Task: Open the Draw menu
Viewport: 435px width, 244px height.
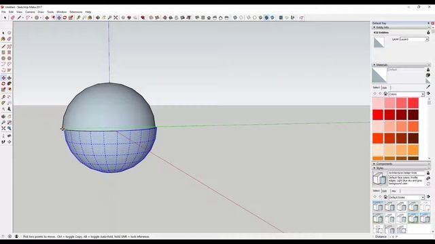Action: pyautogui.click(x=41, y=12)
